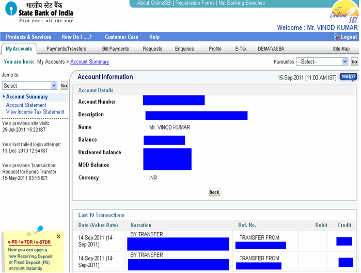361x273 pixels.
Task: Click the 15-Sep-2011 [11:00 AM IST] timestamp
Action: [x=307, y=78]
